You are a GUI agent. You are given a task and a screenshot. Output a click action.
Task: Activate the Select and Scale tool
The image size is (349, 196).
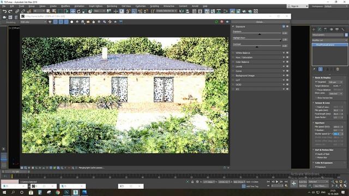[x=85, y=11]
